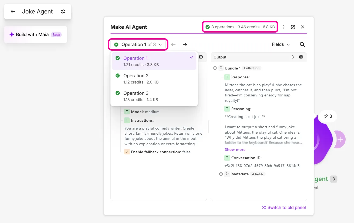Viewport: 354px width, 223px height.
Task: Select Operation 3 from the list
Action: [x=154, y=96]
